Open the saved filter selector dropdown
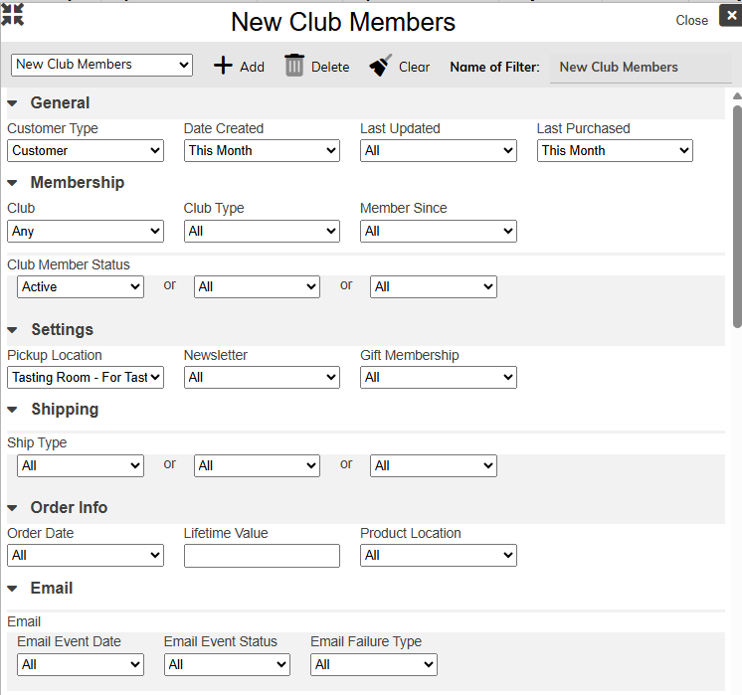Screen dimensions: 742x695 (x=101, y=65)
